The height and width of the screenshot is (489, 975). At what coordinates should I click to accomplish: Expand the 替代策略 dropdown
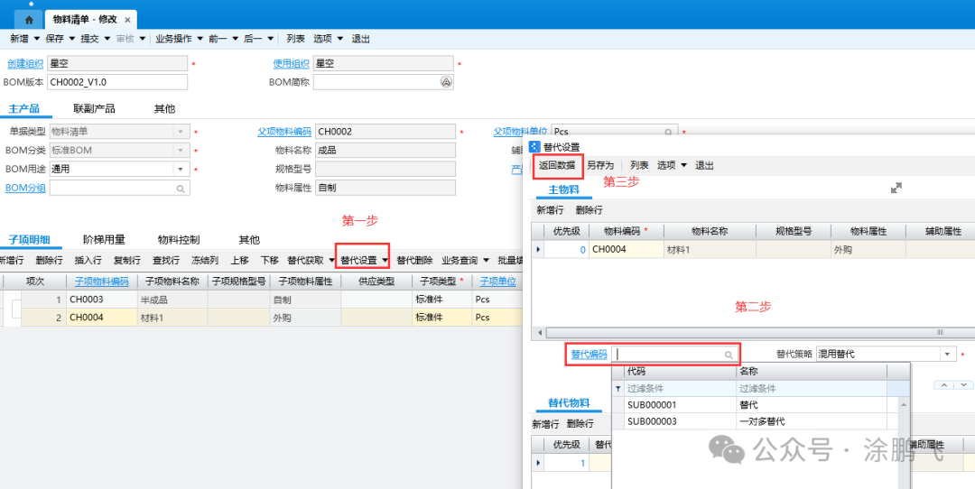(x=947, y=355)
